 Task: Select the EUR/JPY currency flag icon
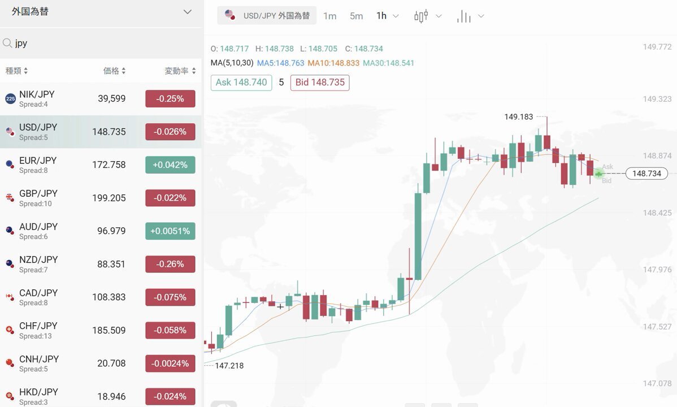(x=10, y=164)
